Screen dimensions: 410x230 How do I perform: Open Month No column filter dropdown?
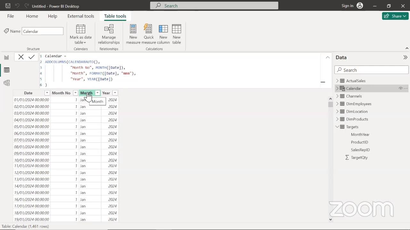pos(76,93)
